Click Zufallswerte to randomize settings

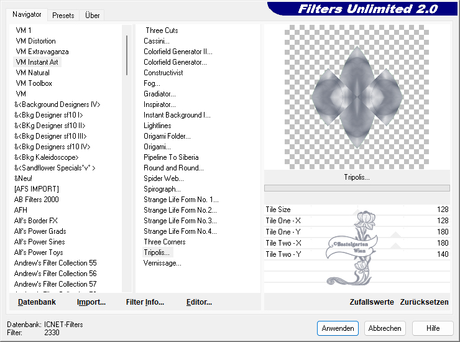point(372,302)
